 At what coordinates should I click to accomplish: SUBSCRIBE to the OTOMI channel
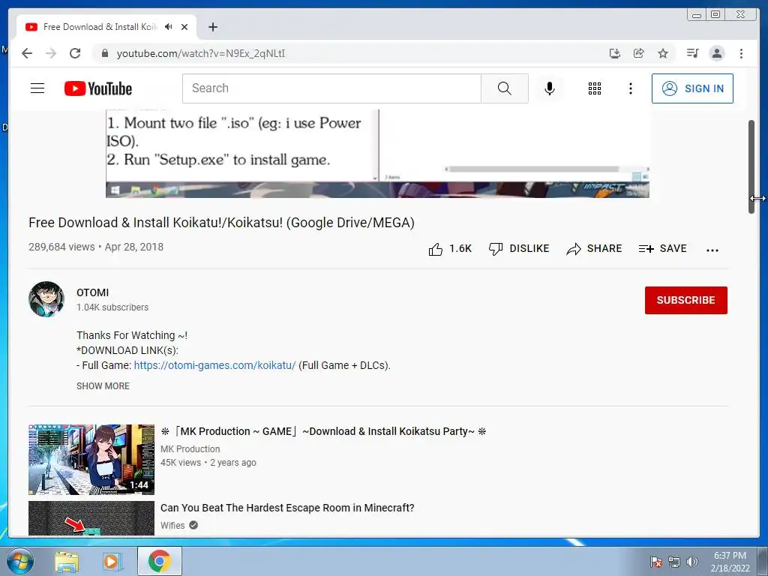pos(685,300)
